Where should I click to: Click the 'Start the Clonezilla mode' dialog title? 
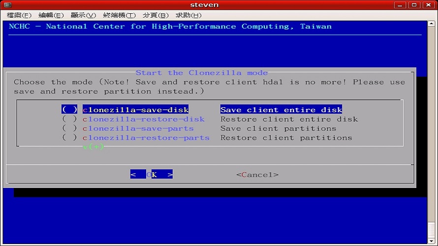point(202,73)
